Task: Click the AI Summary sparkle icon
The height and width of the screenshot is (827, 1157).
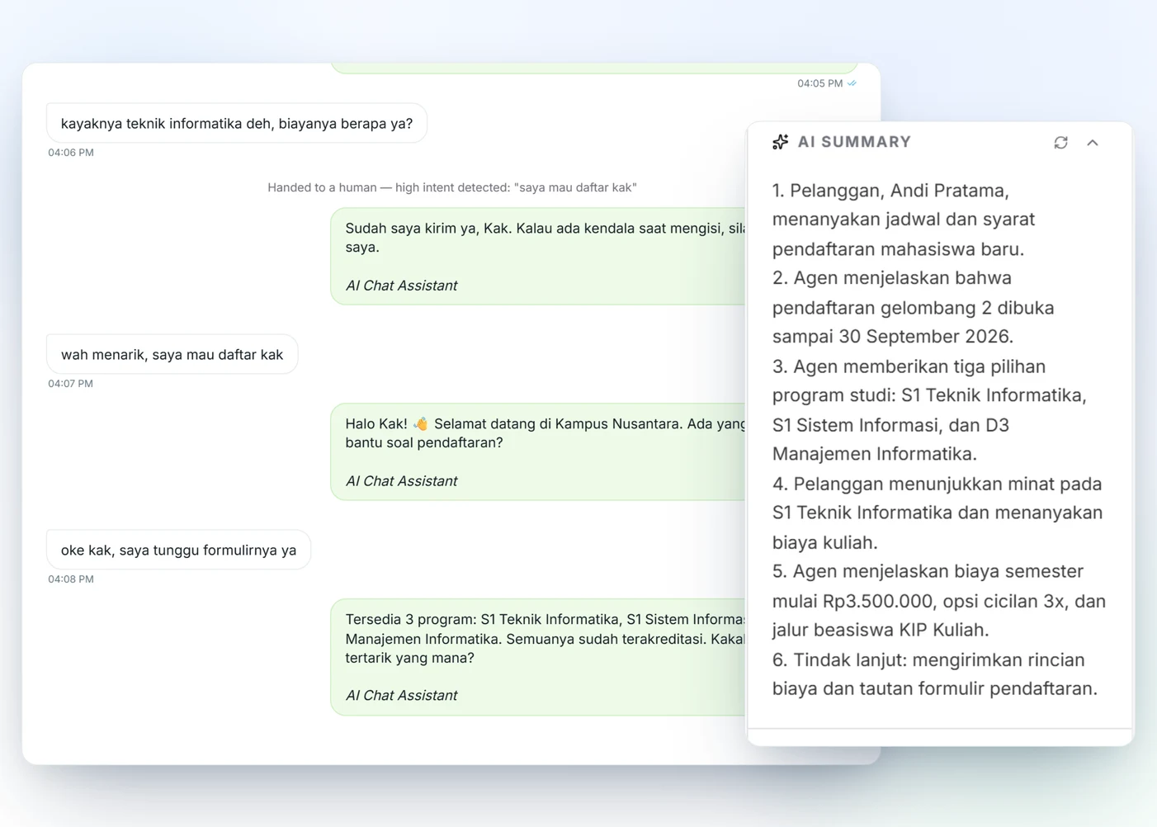Action: 780,142
